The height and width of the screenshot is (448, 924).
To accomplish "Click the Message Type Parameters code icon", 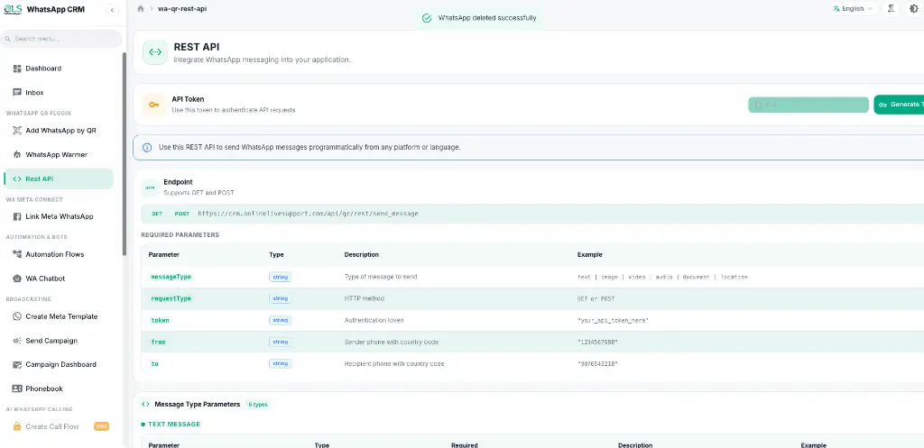I will tap(145, 405).
